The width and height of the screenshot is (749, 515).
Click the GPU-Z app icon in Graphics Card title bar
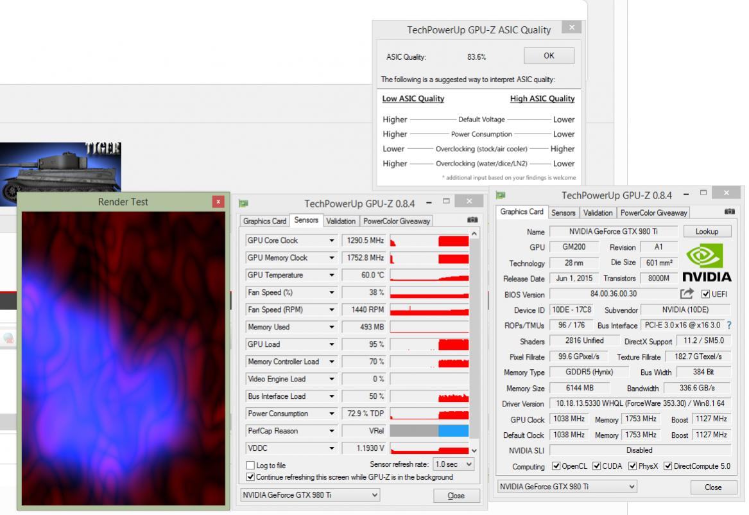click(x=501, y=195)
